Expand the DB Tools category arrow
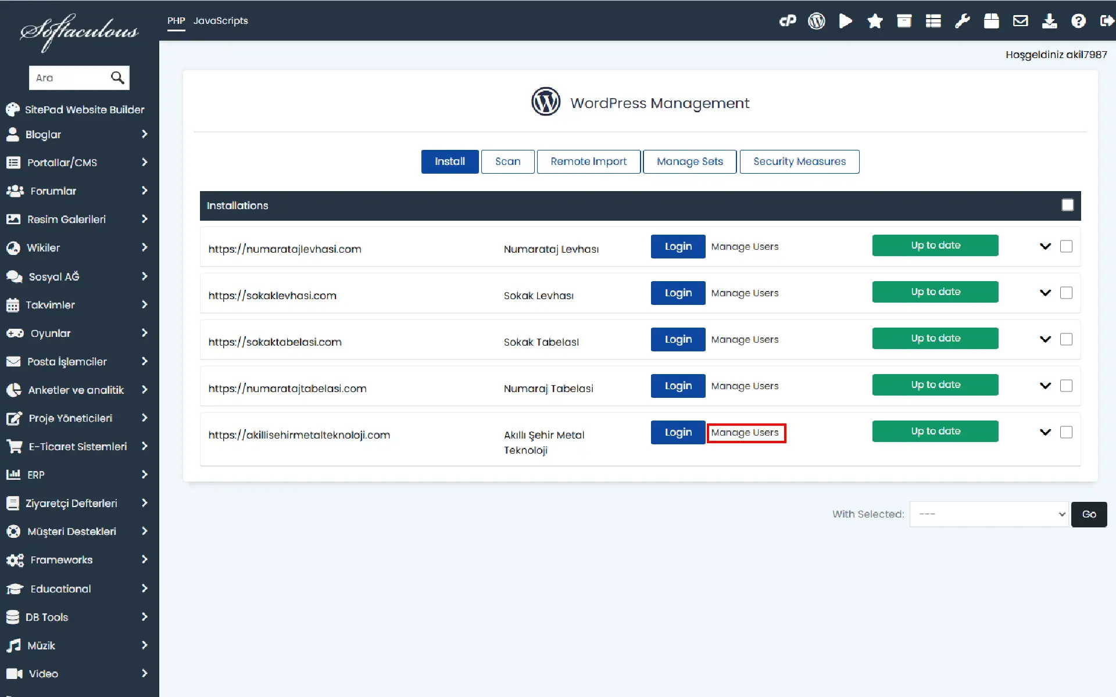 coord(145,617)
